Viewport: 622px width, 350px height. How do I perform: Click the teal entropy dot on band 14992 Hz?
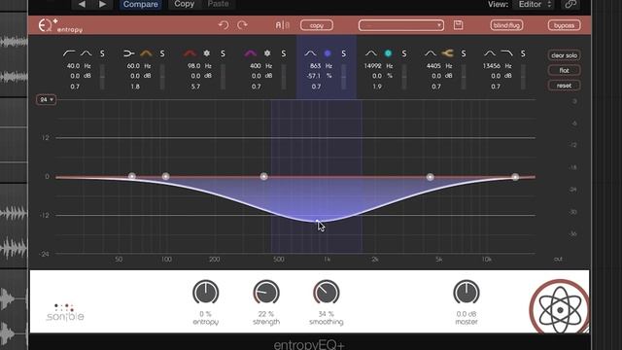click(x=388, y=53)
